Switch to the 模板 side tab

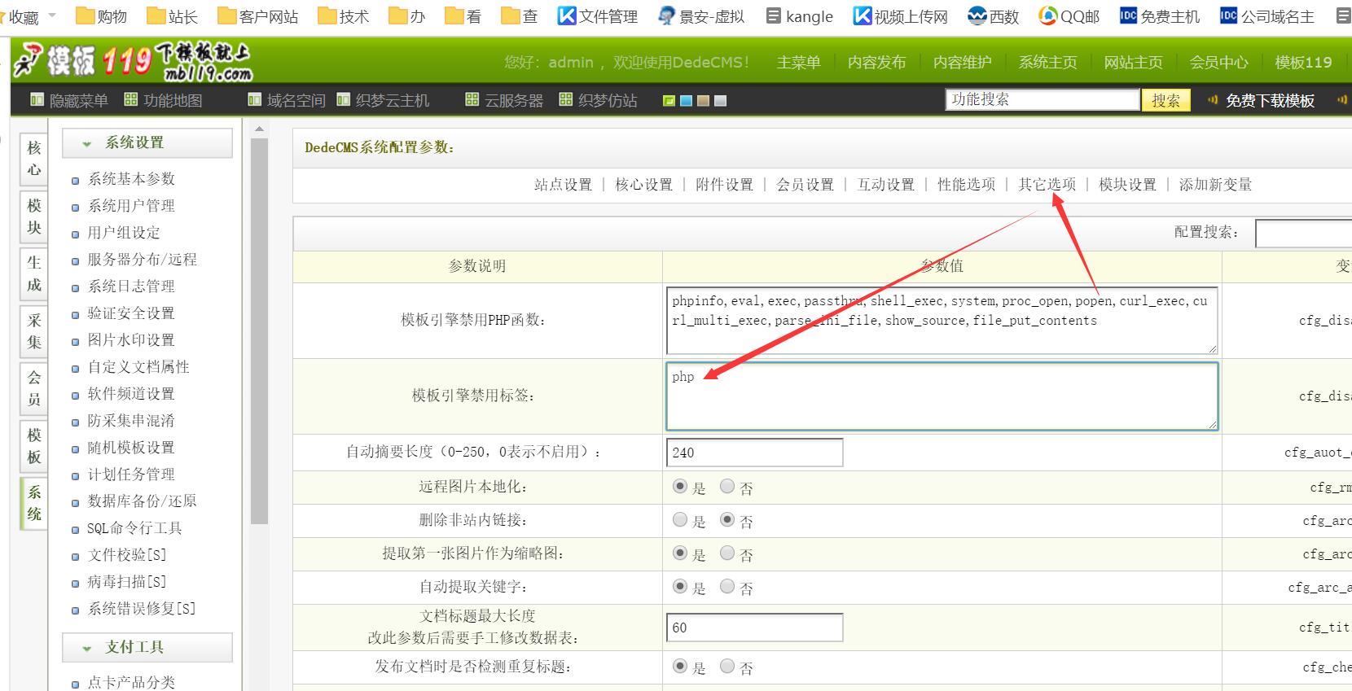(x=33, y=445)
